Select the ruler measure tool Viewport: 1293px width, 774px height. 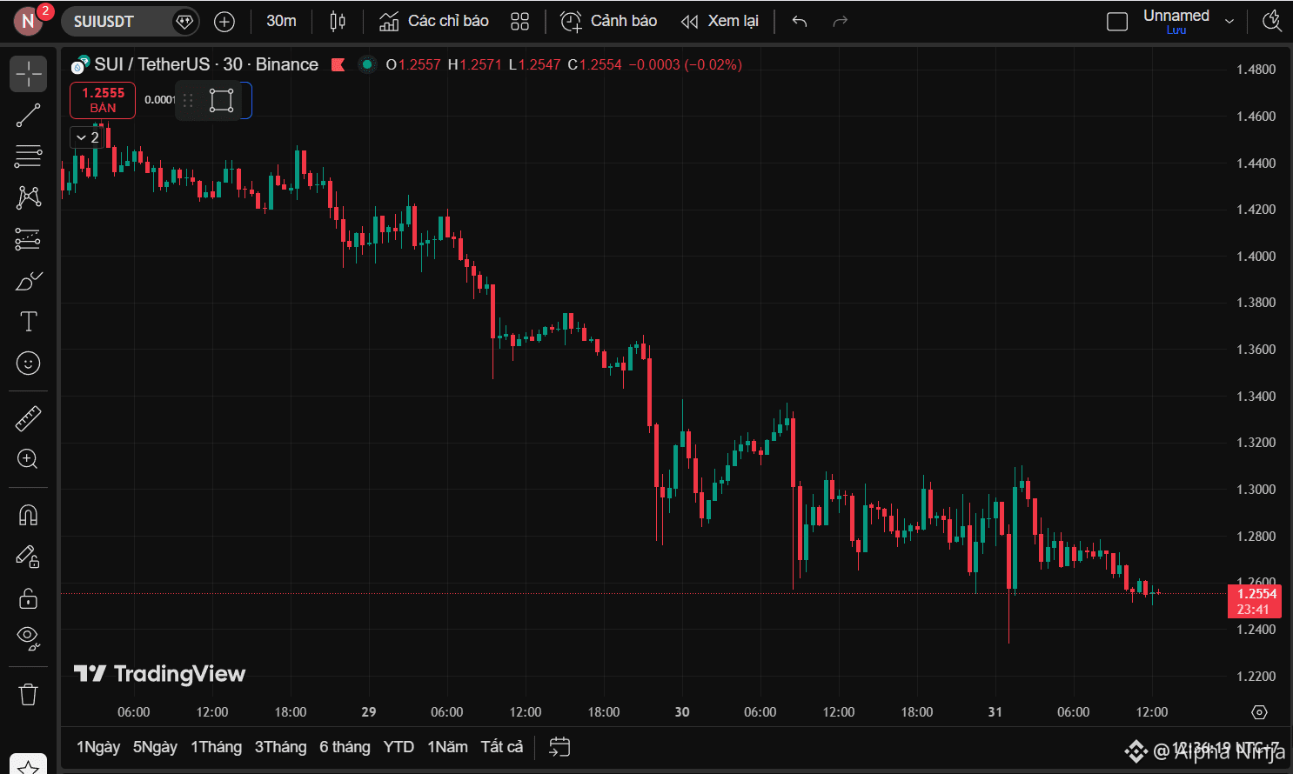click(x=28, y=418)
